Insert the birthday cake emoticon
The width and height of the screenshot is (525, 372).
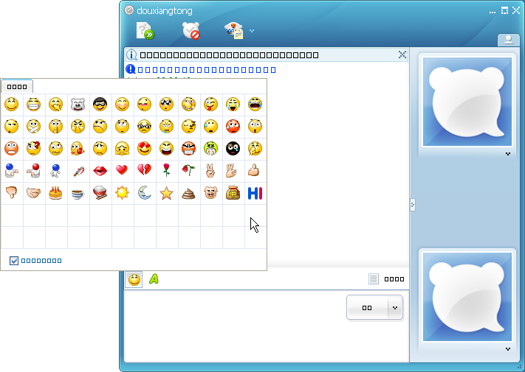(x=56, y=193)
